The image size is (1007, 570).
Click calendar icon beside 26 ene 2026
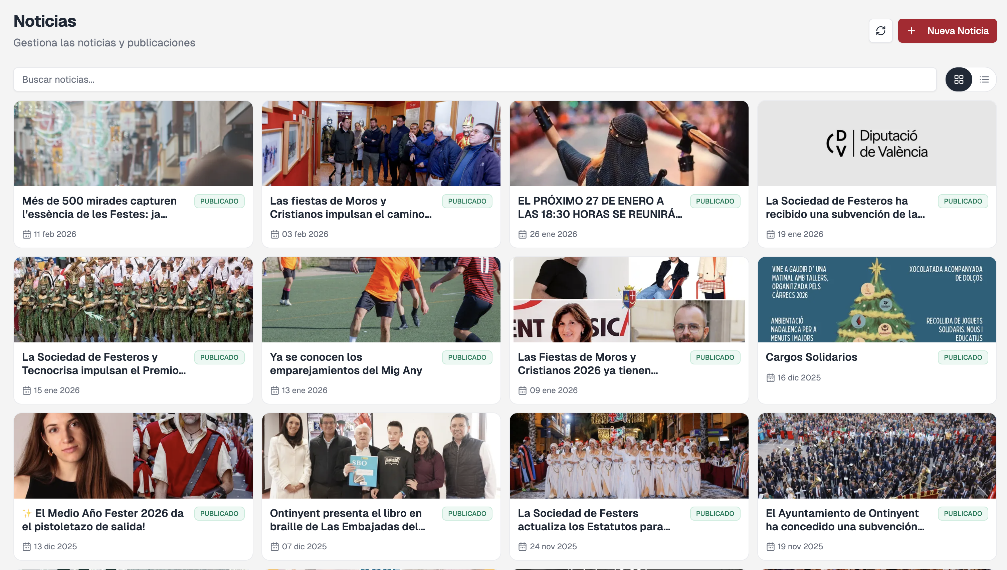pyautogui.click(x=522, y=234)
